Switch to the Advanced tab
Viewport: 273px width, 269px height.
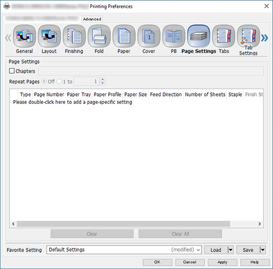click(x=92, y=19)
